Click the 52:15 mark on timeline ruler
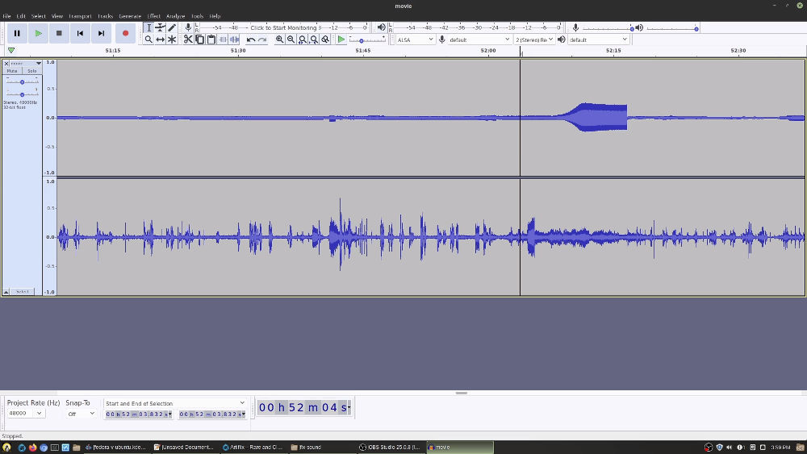The image size is (807, 454). coord(613,50)
